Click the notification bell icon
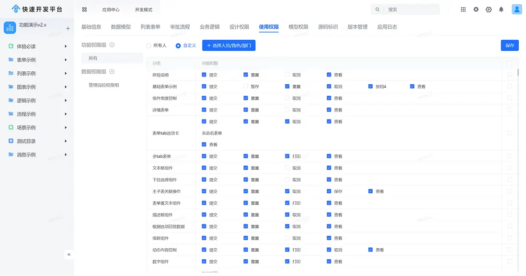The image size is (526, 276). 501,10
